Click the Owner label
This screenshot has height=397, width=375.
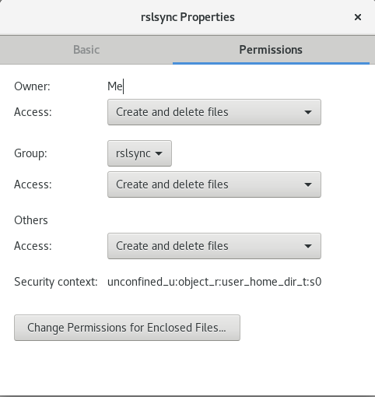click(x=32, y=86)
